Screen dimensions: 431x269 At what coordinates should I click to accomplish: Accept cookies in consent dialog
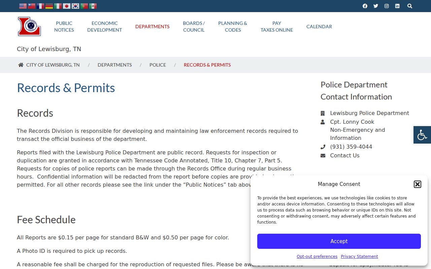[339, 241]
